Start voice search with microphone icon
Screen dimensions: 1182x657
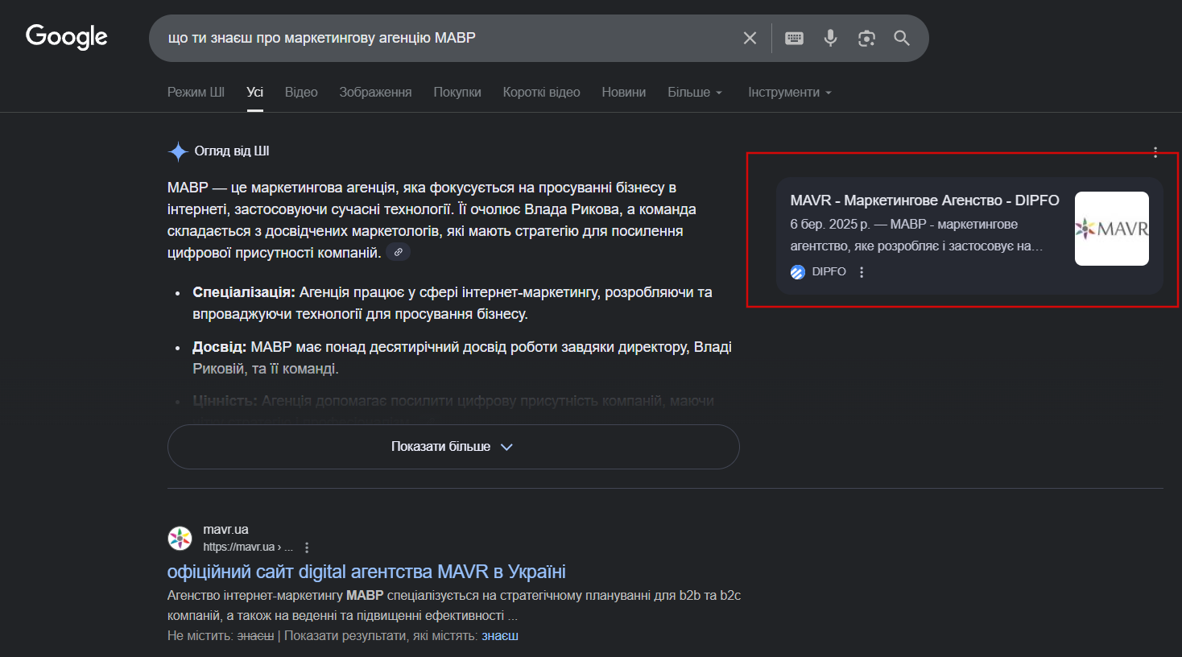[830, 38]
